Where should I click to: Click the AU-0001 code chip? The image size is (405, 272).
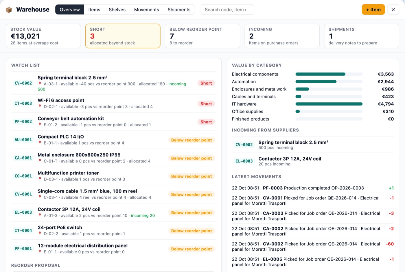pos(23,140)
